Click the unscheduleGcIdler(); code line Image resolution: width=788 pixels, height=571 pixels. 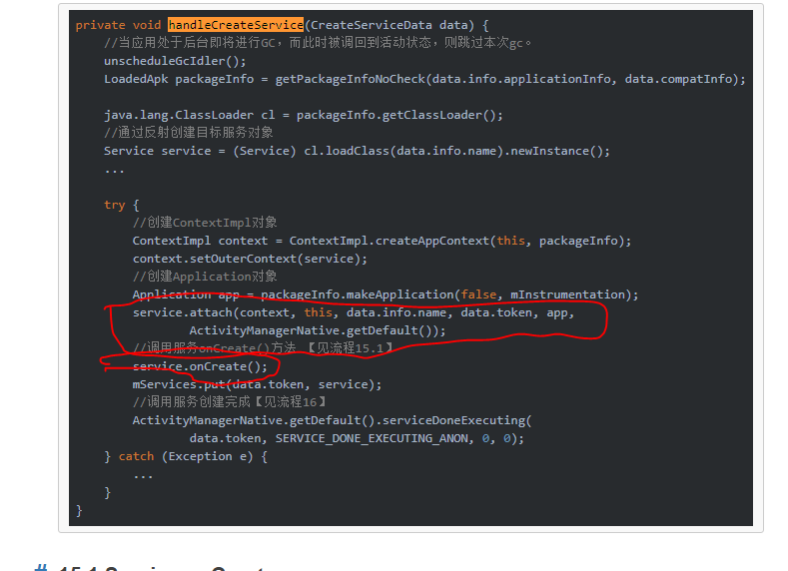pyautogui.click(x=175, y=61)
